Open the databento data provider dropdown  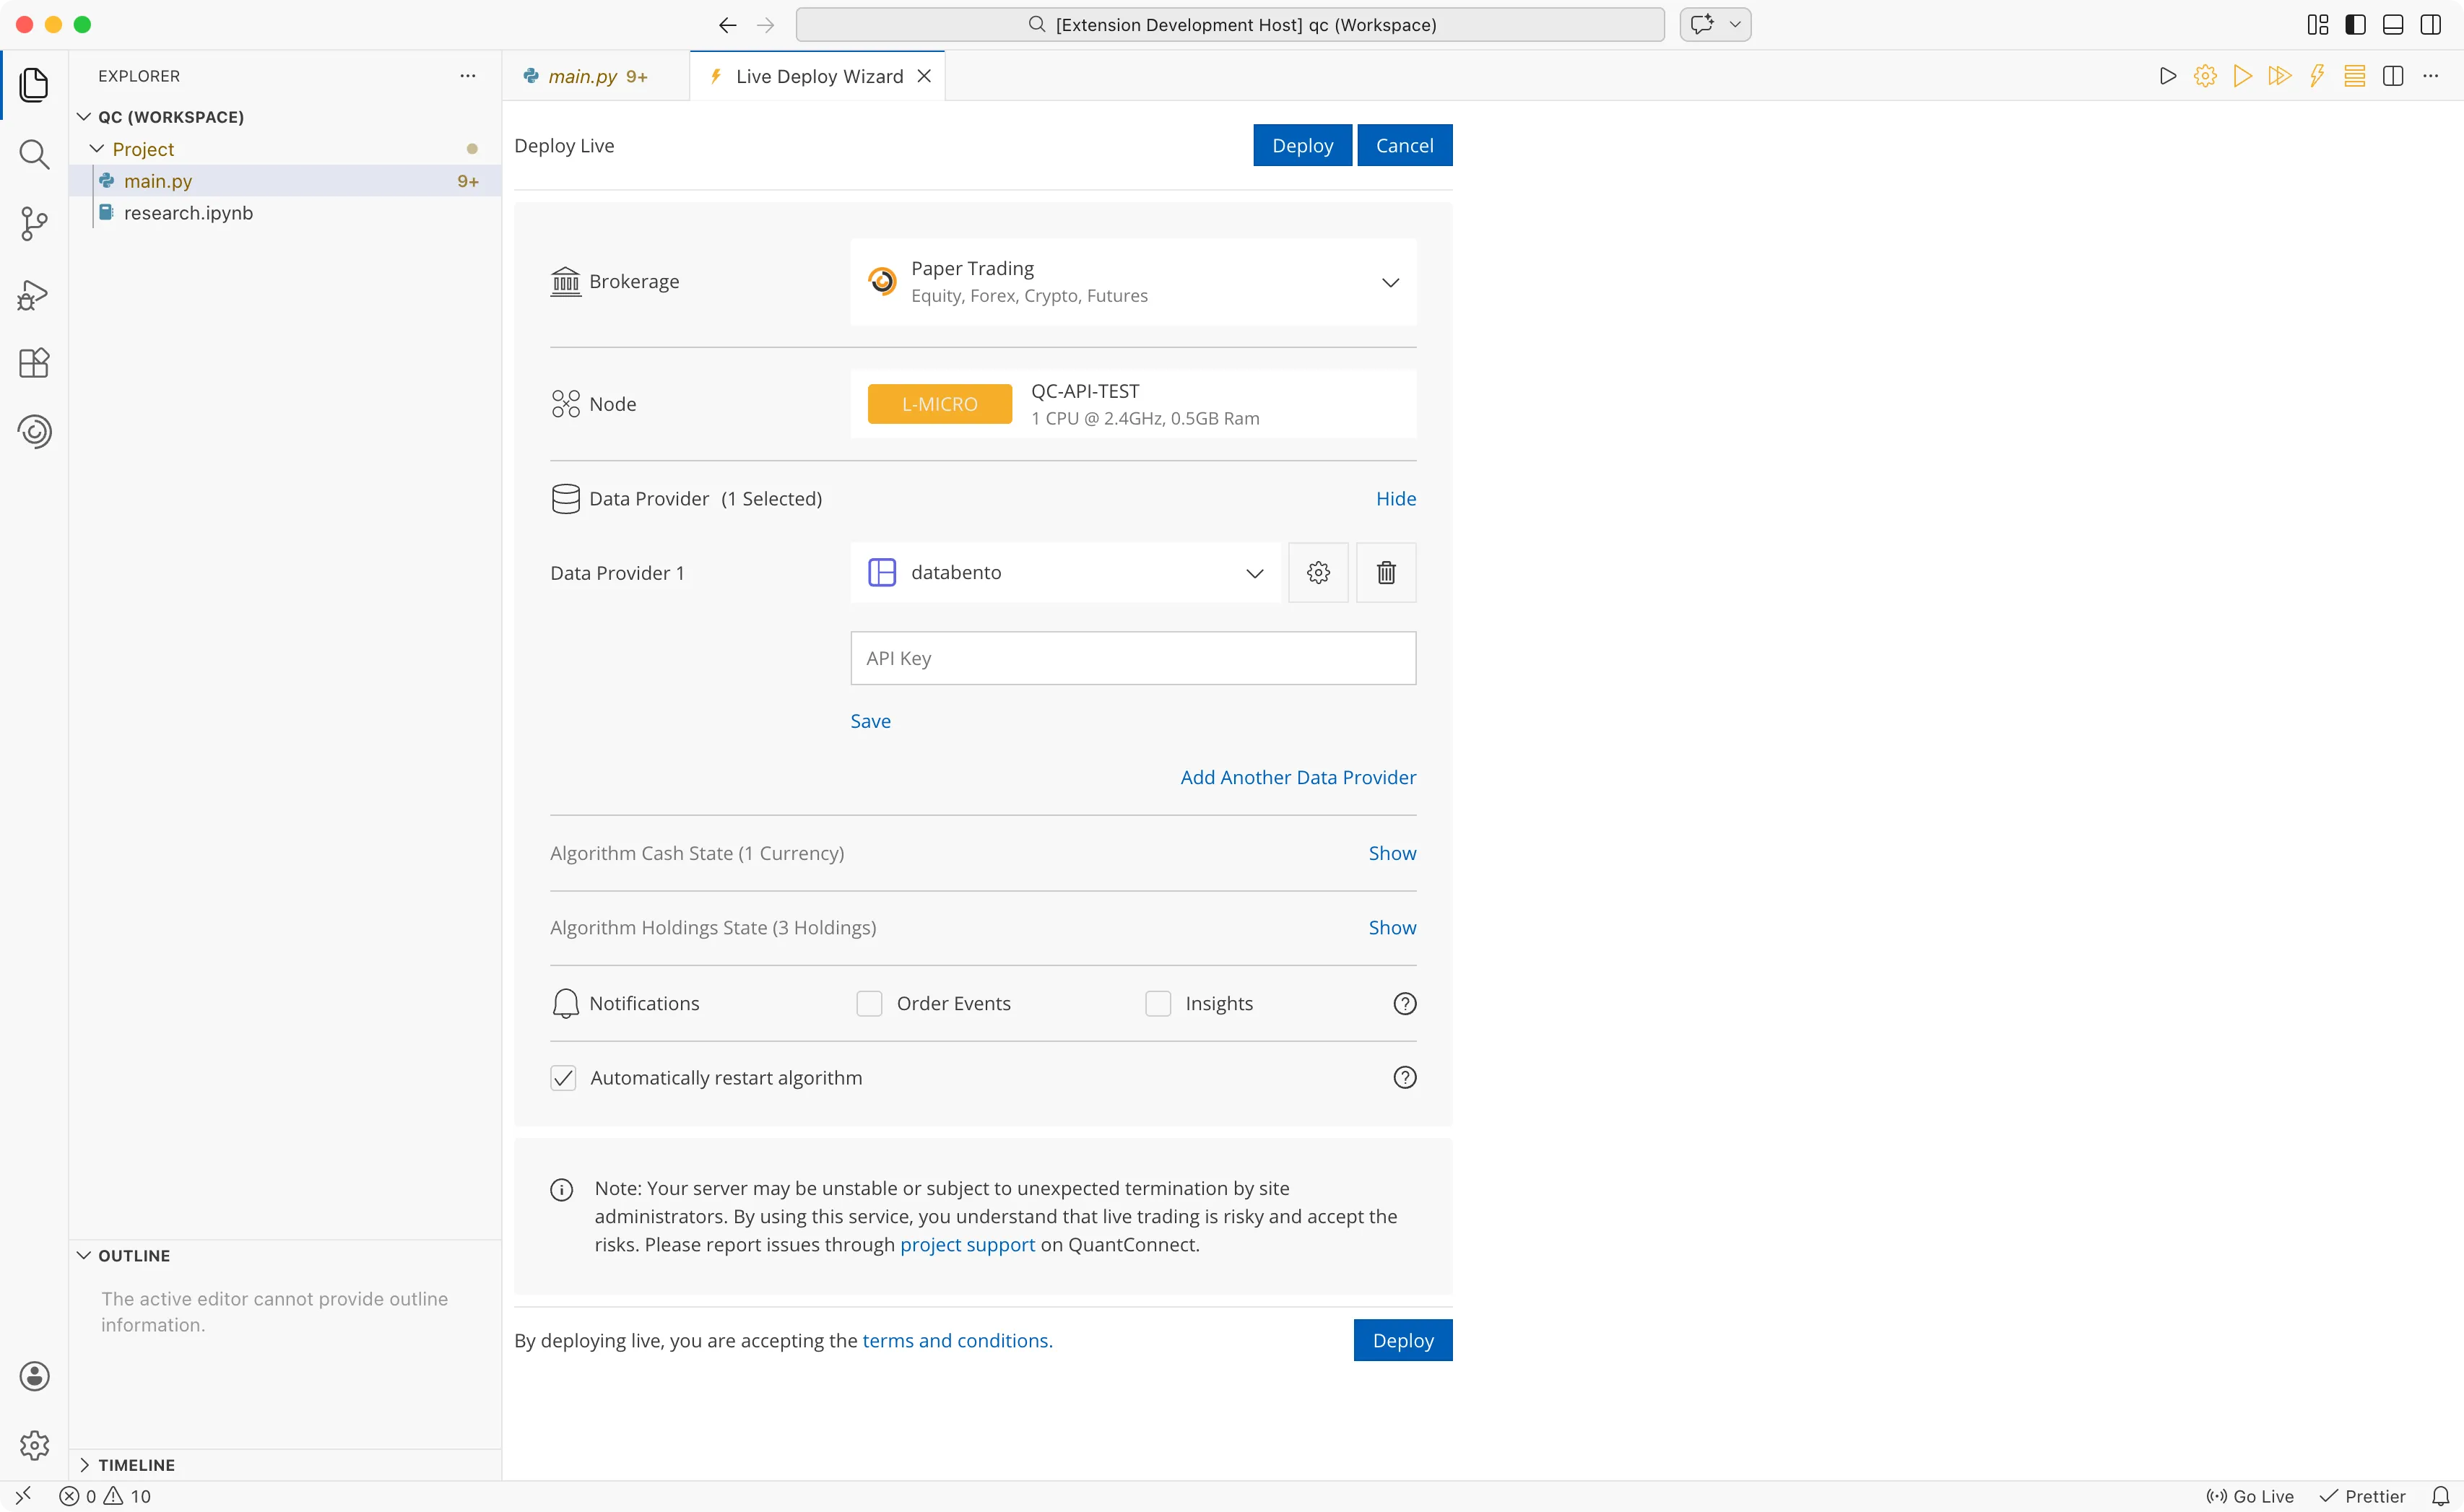coord(1065,573)
